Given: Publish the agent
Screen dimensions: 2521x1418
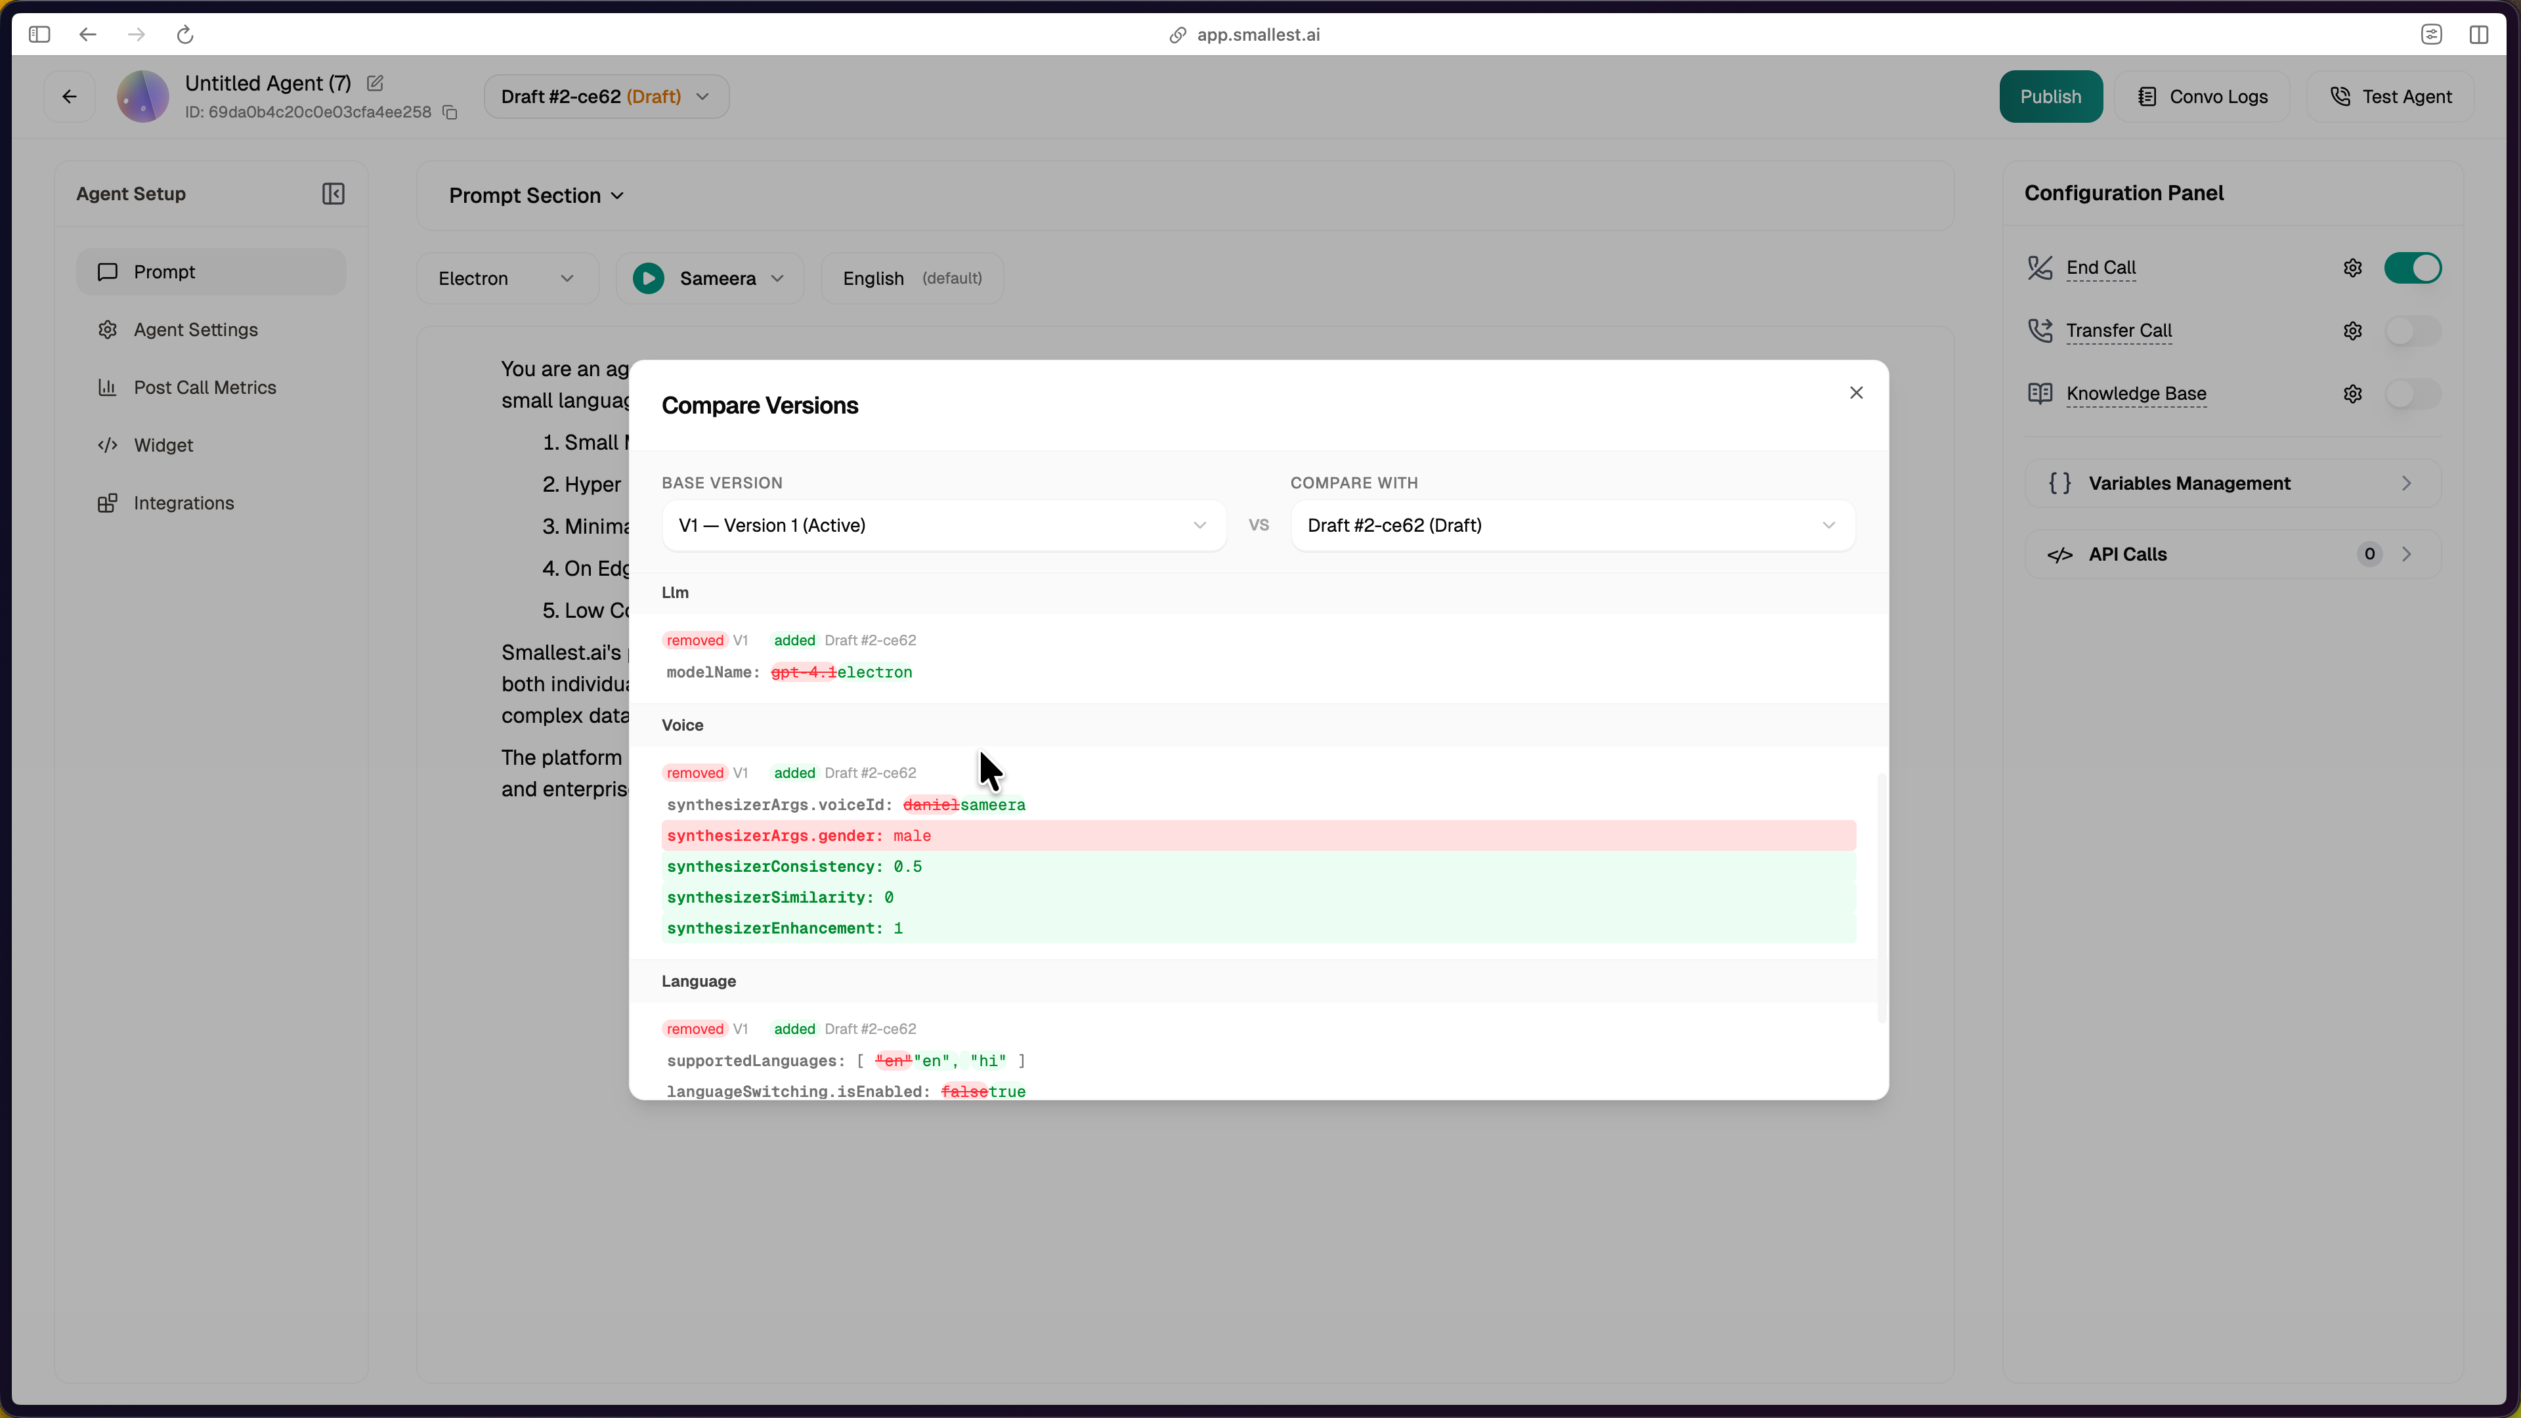Looking at the screenshot, I should [2050, 96].
